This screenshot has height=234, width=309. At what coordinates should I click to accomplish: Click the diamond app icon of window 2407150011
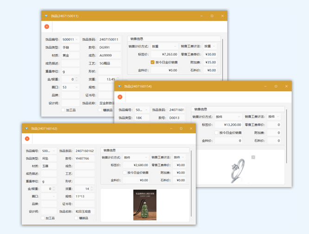pyautogui.click(x=46, y=16)
